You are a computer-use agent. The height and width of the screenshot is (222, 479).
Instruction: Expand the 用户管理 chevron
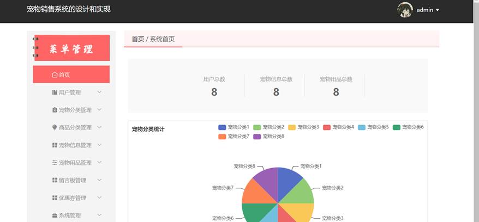(99, 92)
